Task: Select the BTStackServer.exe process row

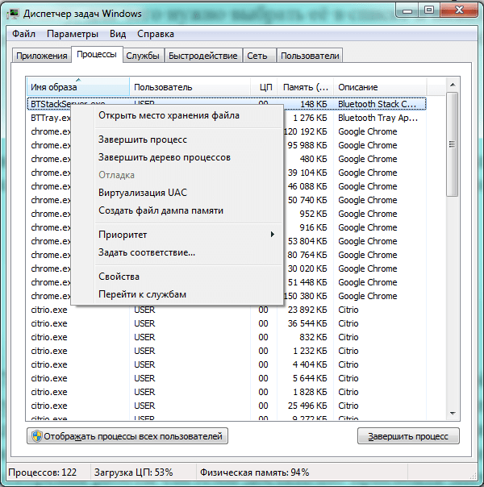Action: tap(227, 104)
